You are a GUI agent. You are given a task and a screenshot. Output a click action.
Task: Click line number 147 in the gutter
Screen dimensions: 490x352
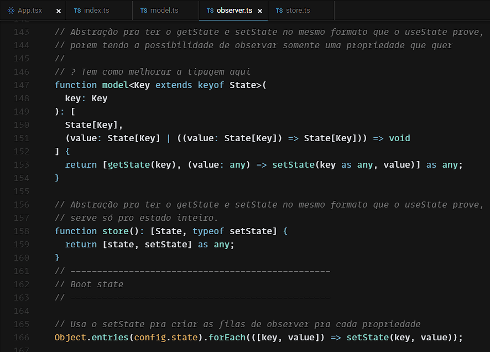tap(21, 85)
